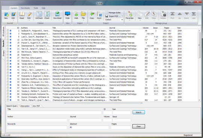Switch to Groups side tab
Image resolution: width=203 pixels, height=138 pixels.
coord(3,53)
